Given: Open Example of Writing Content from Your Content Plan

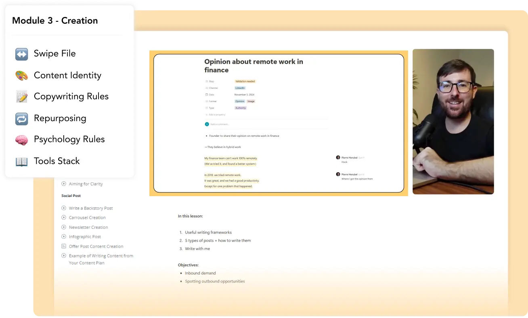Looking at the screenshot, I should pos(101,259).
